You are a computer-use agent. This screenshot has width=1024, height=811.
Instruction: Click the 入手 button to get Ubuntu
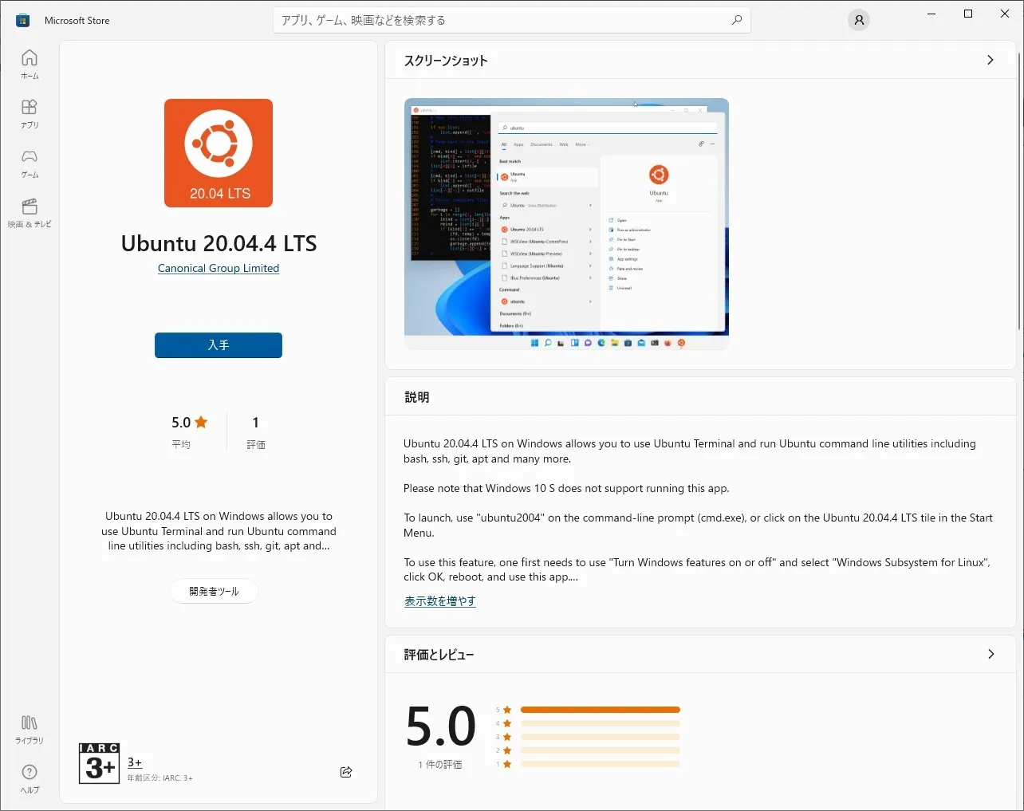pos(219,345)
